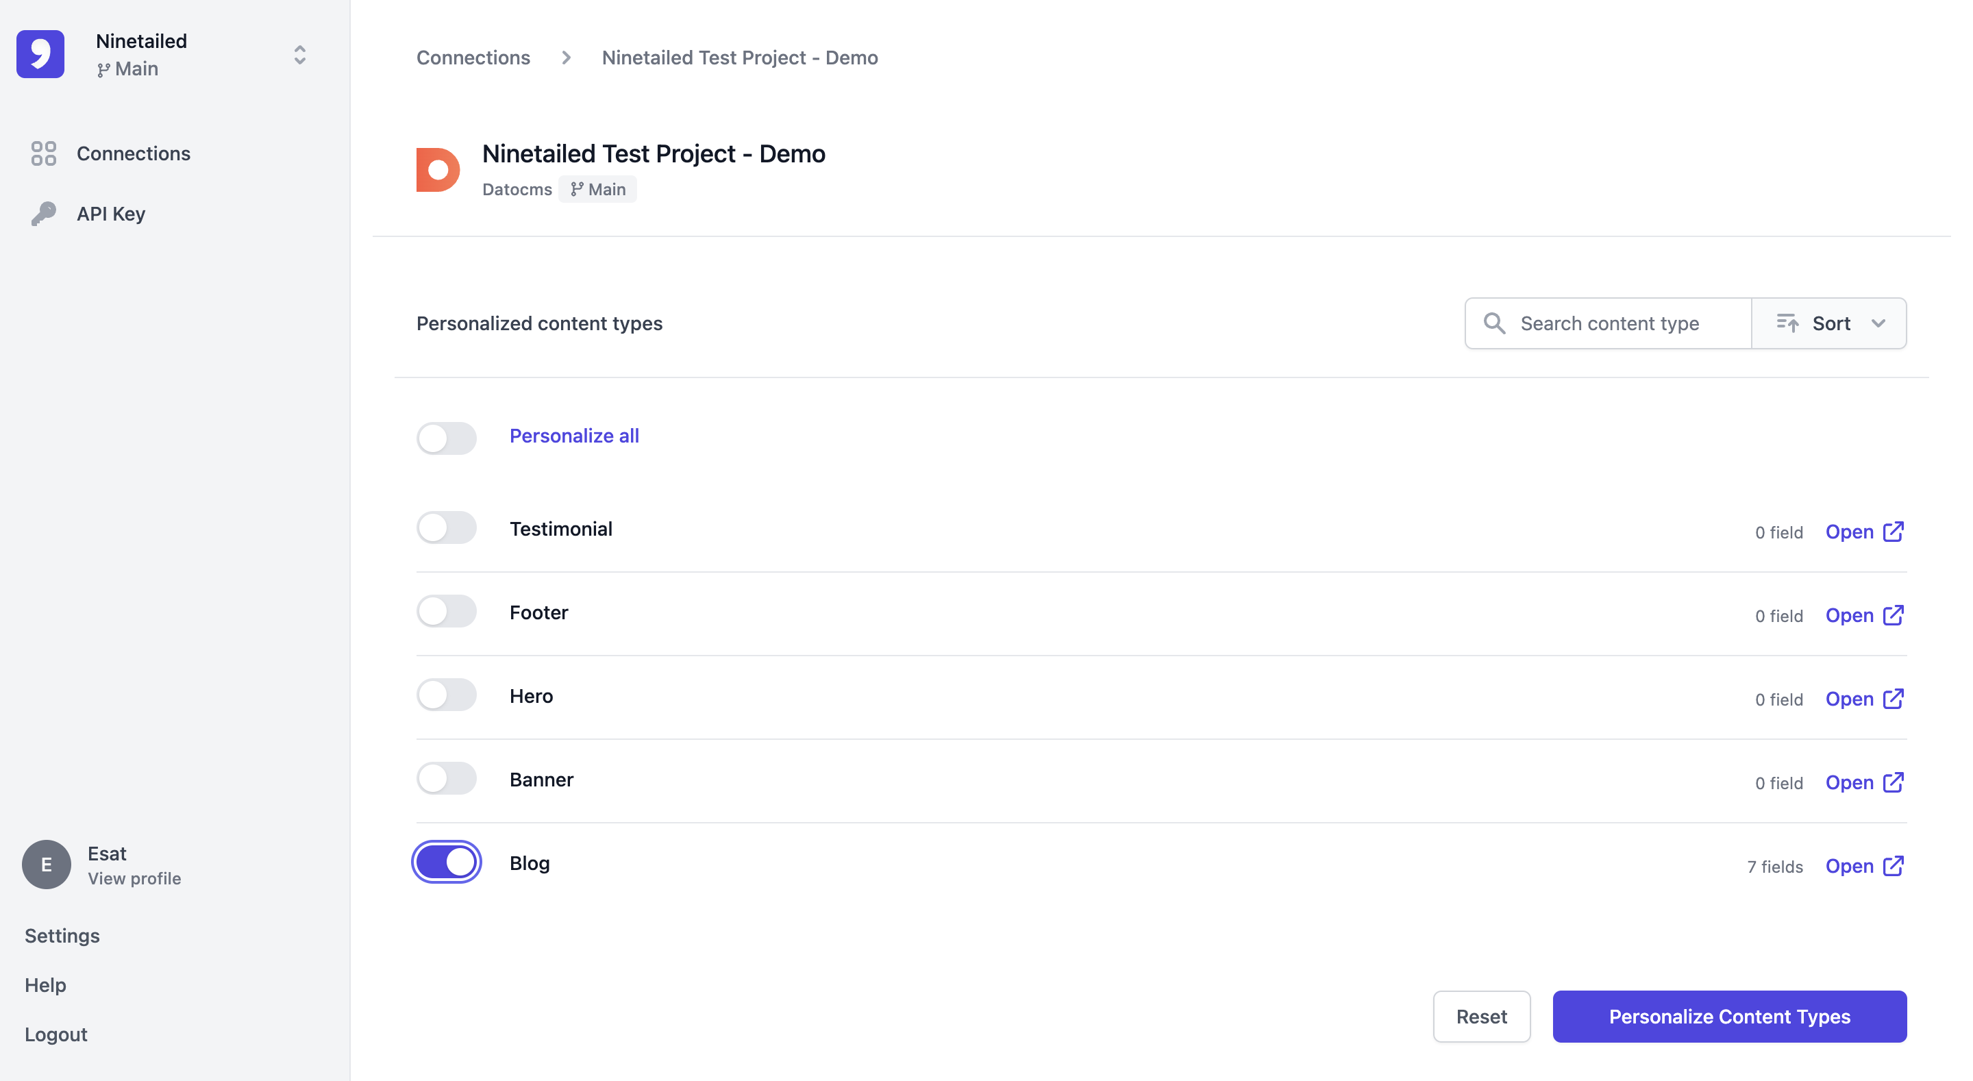Focus the Search content type field
Image resolution: width=1973 pixels, height=1081 pixels.
(1609, 323)
